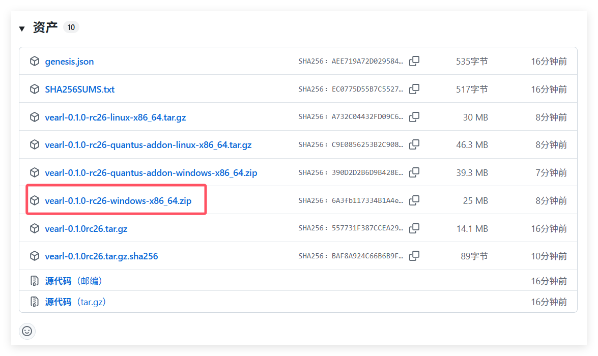The width and height of the screenshot is (598, 356).
Task: Copy SHA256 hash for genesis.json
Action: tap(414, 61)
